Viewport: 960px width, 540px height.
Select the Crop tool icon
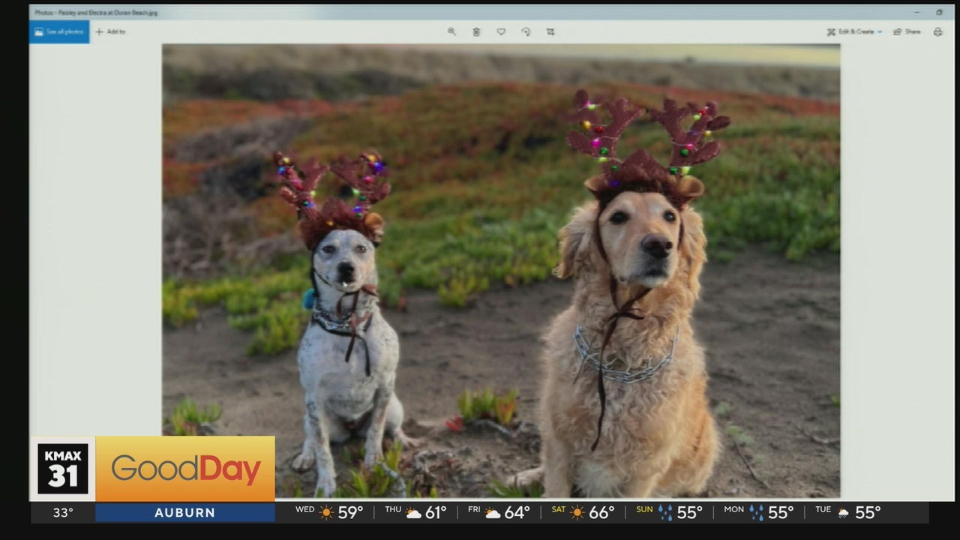tap(550, 31)
